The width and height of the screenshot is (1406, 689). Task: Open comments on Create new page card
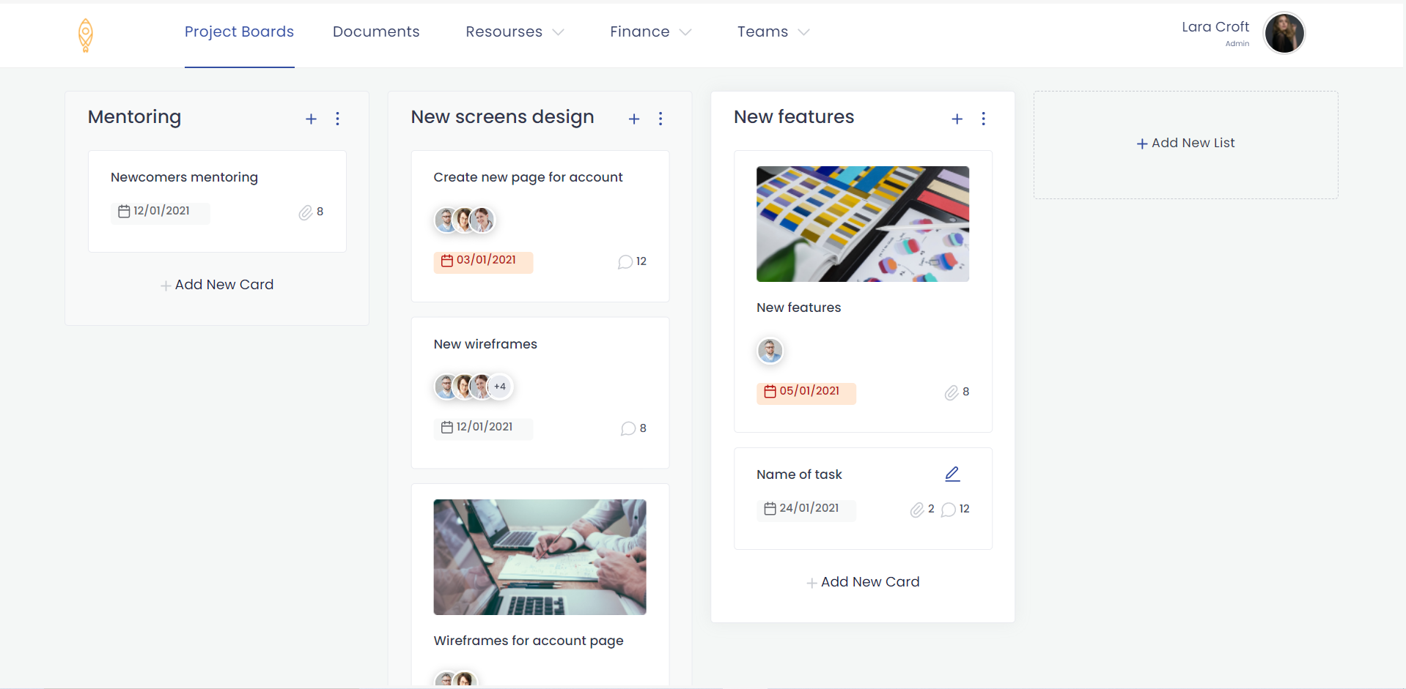[625, 261]
